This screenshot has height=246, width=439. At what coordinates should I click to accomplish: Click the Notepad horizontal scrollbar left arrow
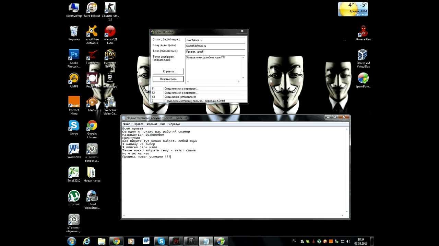coord(124,216)
